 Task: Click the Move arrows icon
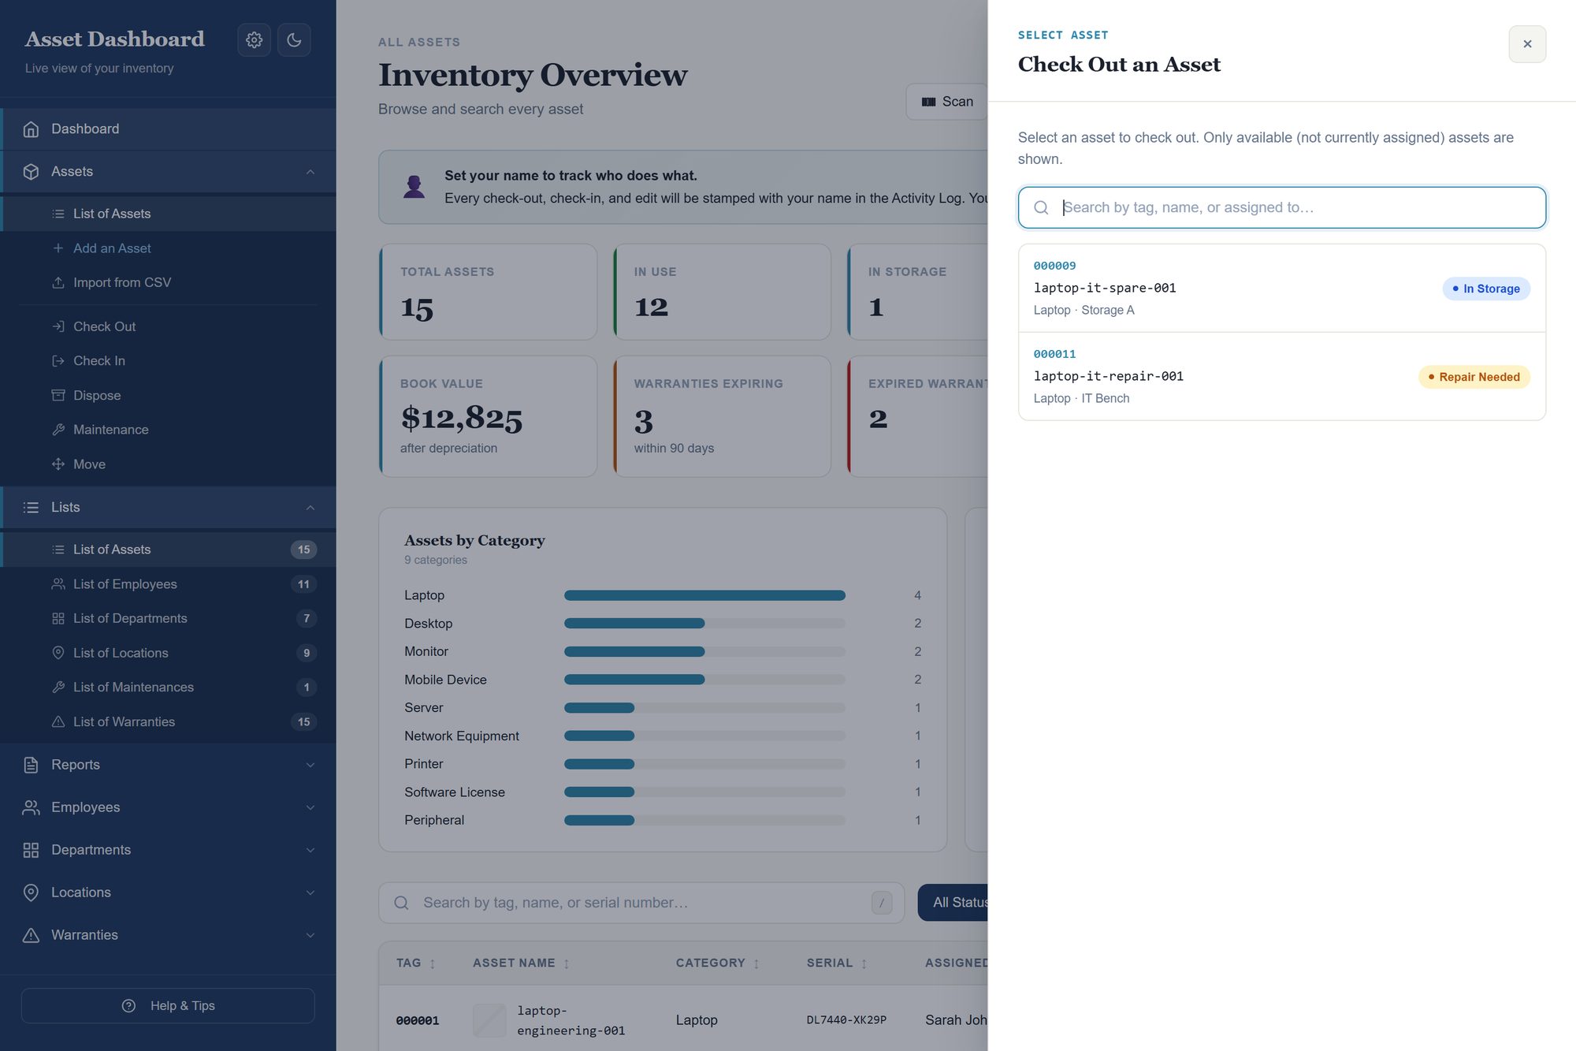[x=58, y=464]
